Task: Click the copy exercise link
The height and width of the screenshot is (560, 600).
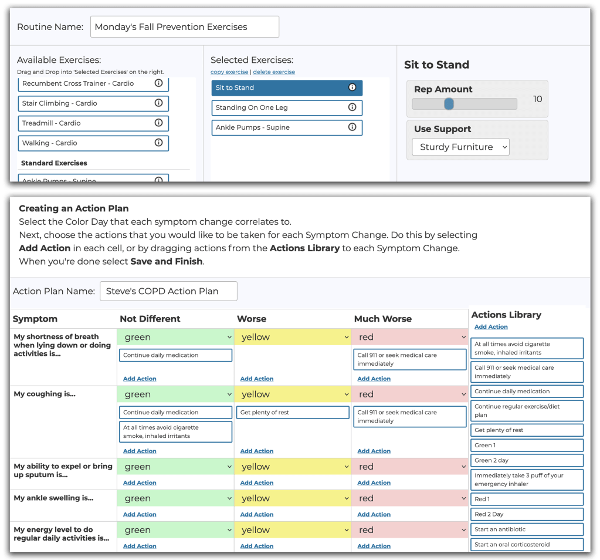Action: coord(229,72)
